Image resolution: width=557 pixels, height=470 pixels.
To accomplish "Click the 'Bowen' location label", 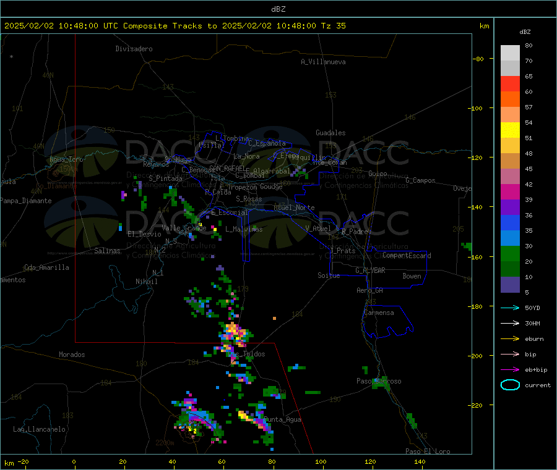I will (x=412, y=276).
